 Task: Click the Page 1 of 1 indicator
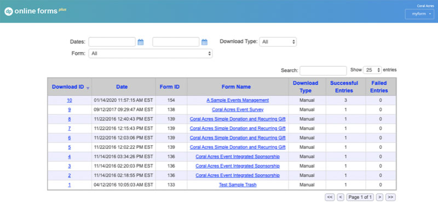click(360, 197)
